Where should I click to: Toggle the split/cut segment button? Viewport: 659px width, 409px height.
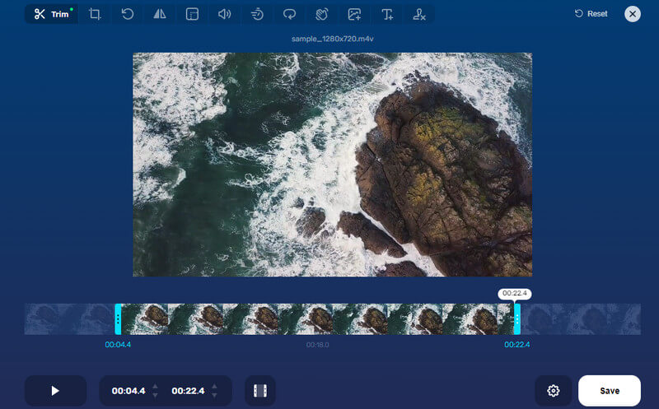[260, 391]
